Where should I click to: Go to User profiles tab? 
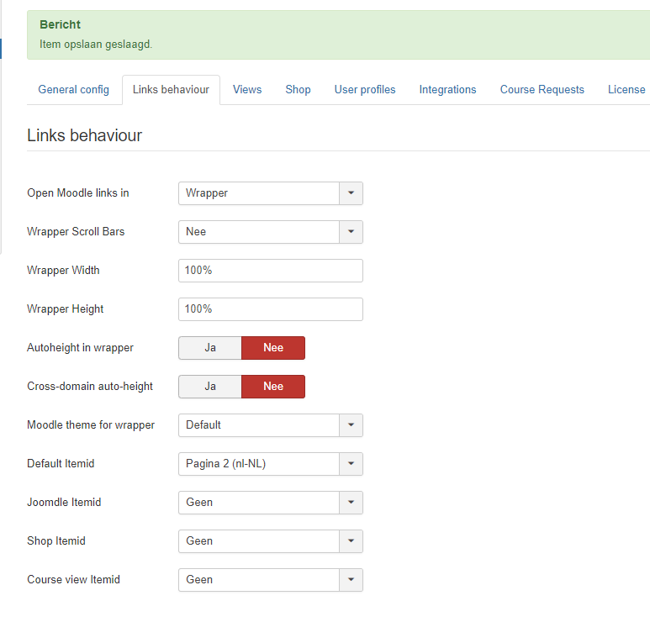(x=365, y=90)
